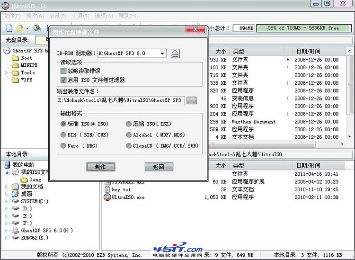Click the UltraISO title bar app icon
The image size is (355, 260).
[x=5, y=6]
